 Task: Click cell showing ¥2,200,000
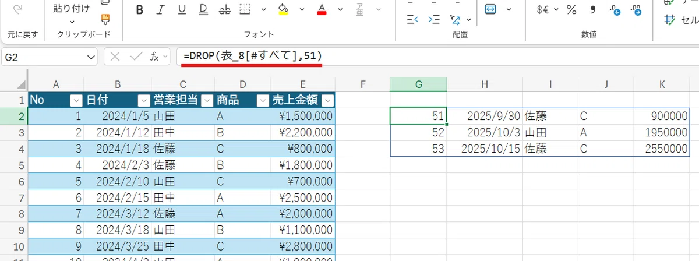click(x=303, y=132)
